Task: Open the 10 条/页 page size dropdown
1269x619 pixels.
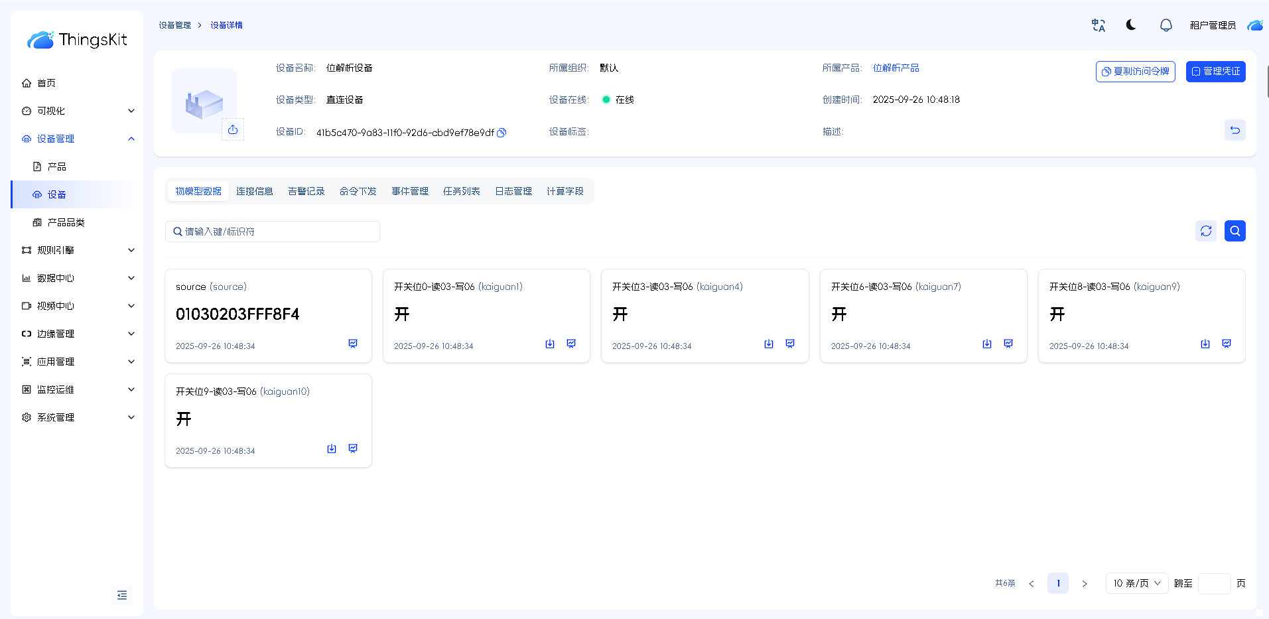Action: click(x=1136, y=583)
